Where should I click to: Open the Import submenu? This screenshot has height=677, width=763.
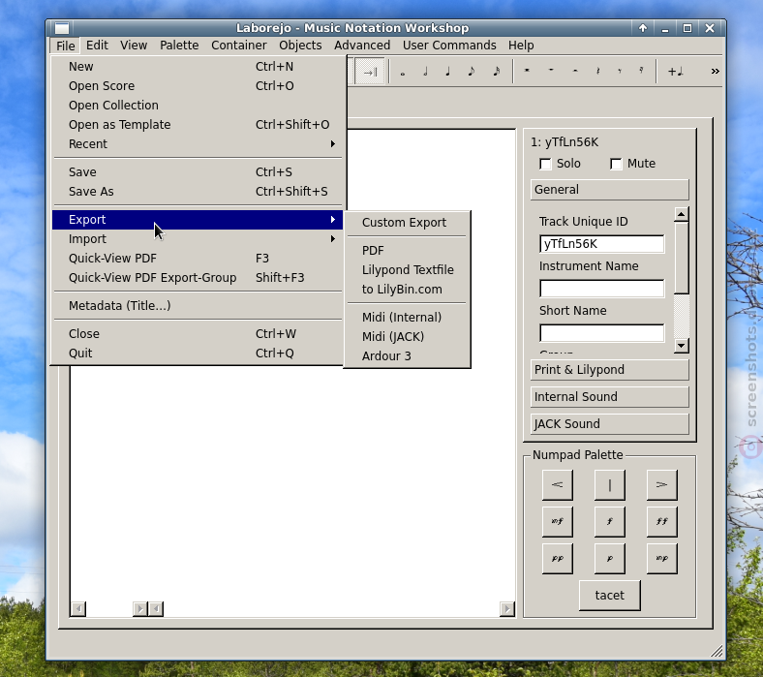(198, 239)
